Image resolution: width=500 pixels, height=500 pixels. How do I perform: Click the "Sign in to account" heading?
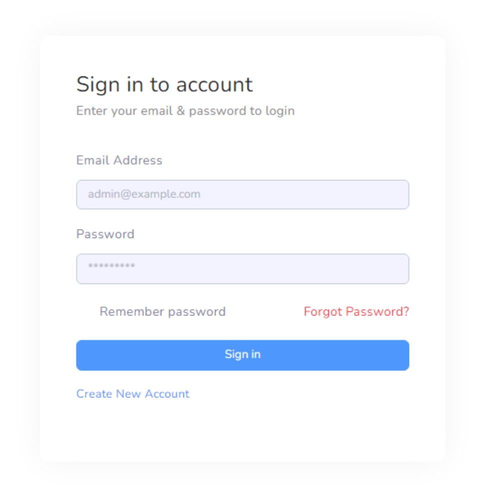164,84
